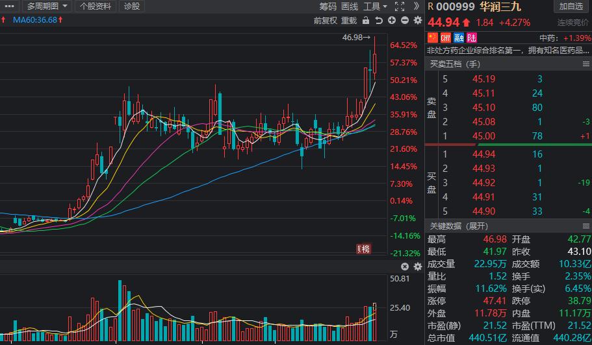Click the 连续竞价 trading status label

click(x=573, y=23)
